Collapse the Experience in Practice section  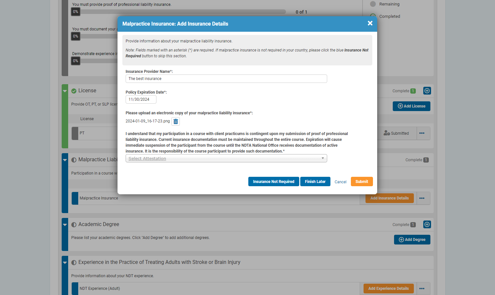pyautogui.click(x=65, y=263)
